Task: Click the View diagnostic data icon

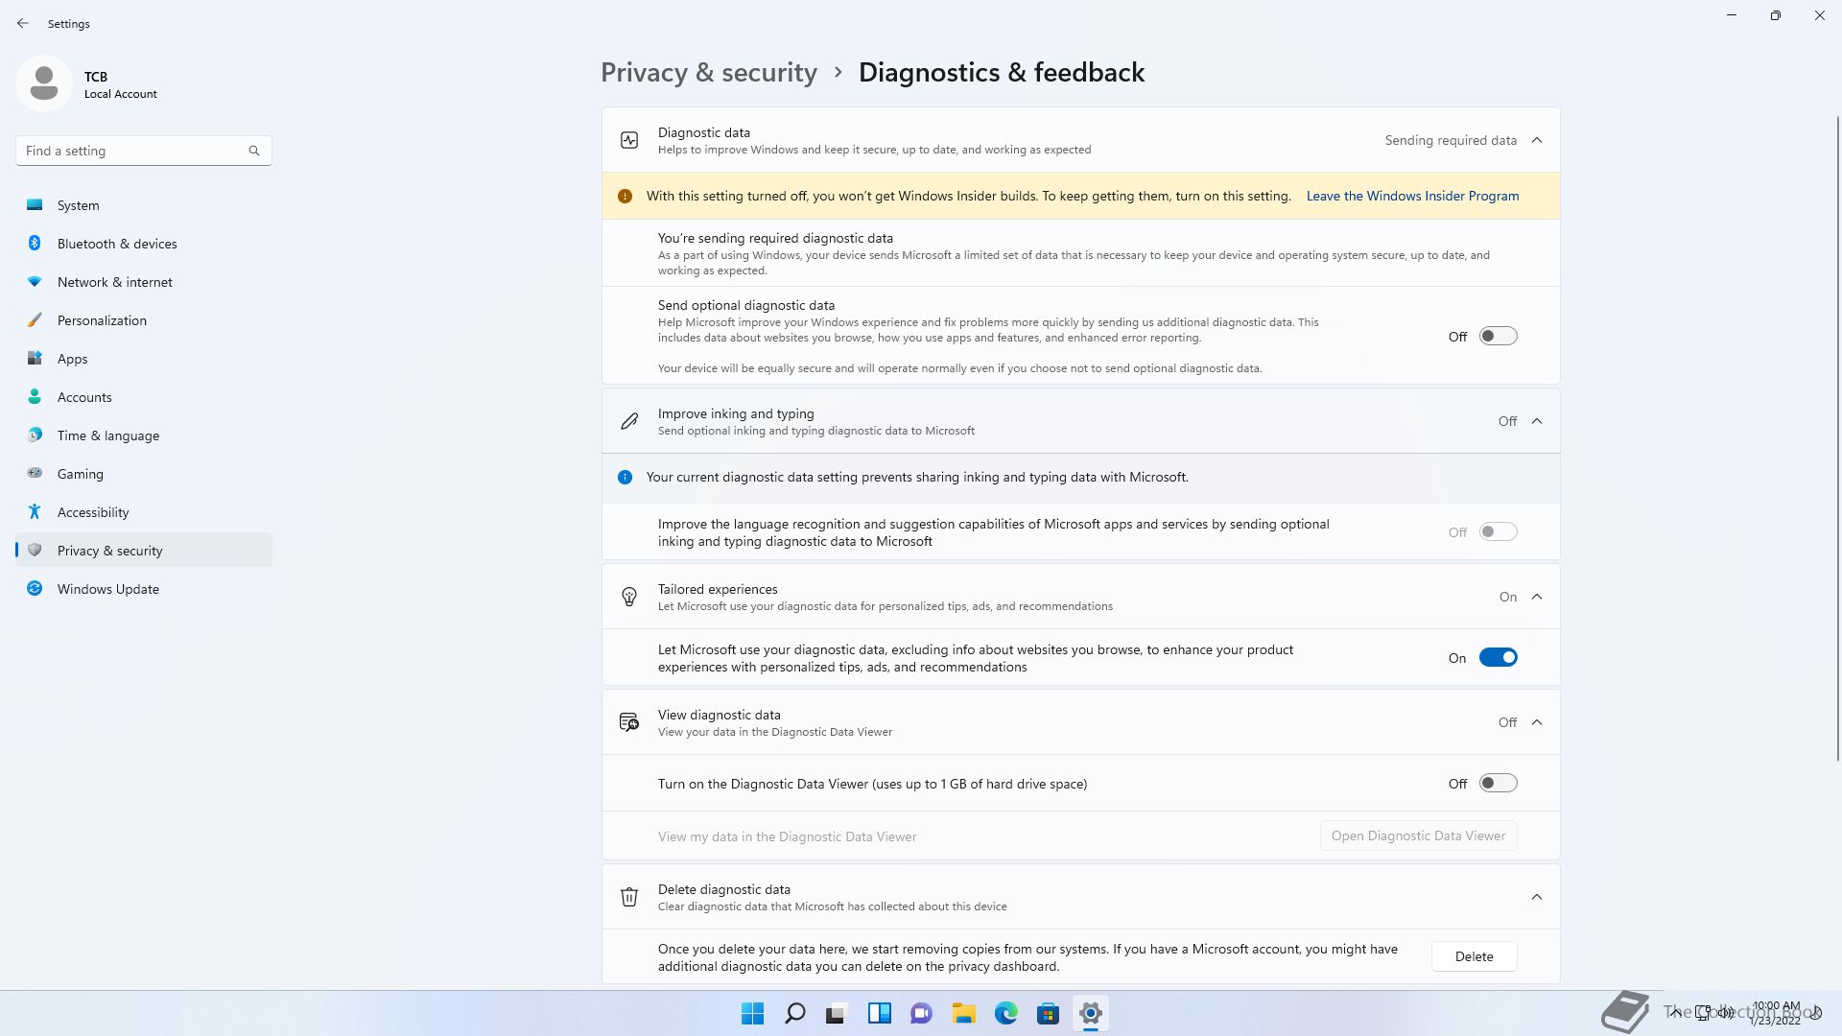Action: (x=629, y=722)
